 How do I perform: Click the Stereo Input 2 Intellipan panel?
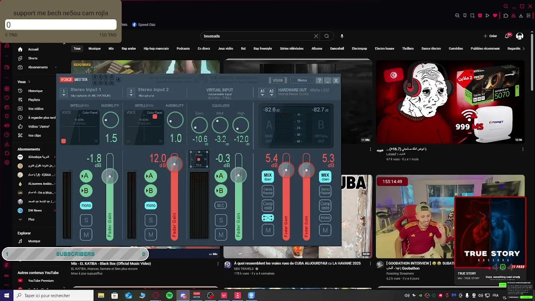[x=144, y=127]
